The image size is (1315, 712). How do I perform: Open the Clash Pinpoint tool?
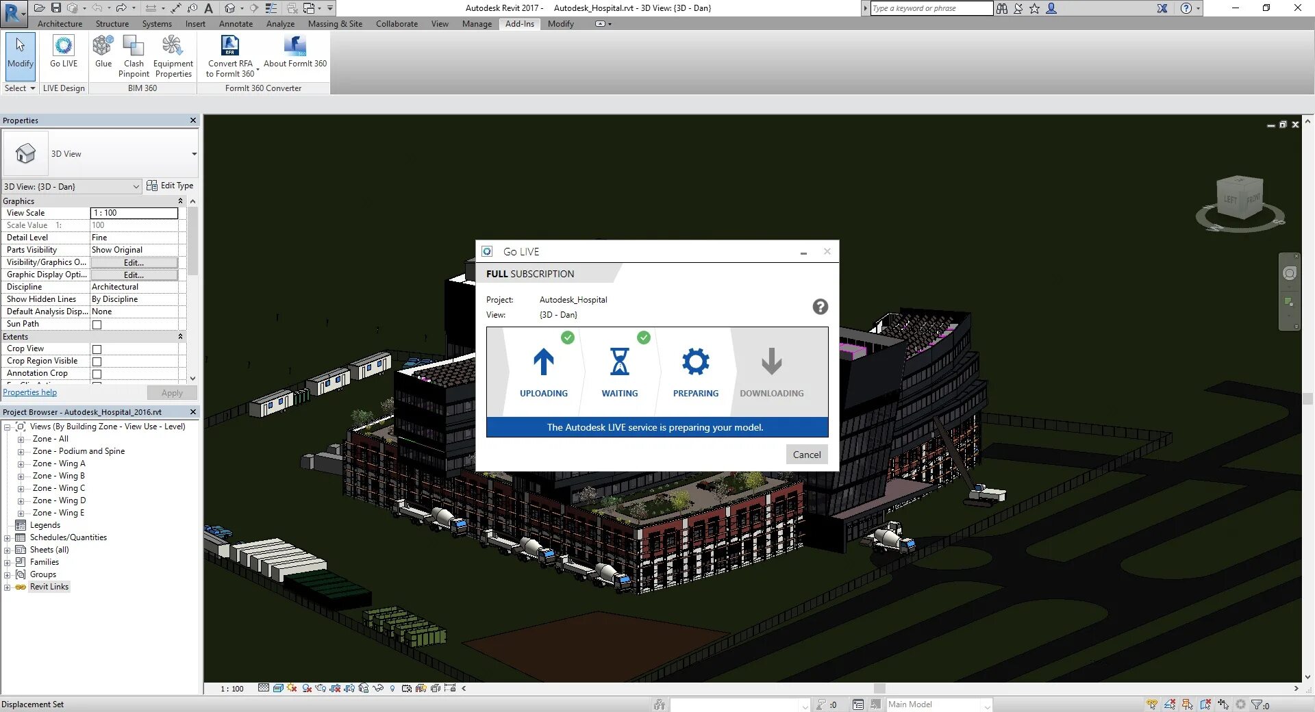[134, 57]
